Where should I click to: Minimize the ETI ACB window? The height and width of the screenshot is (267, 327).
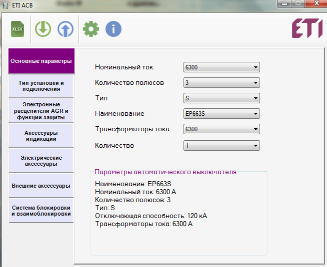coord(284,4)
